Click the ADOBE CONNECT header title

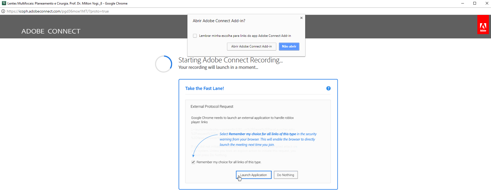click(51, 31)
